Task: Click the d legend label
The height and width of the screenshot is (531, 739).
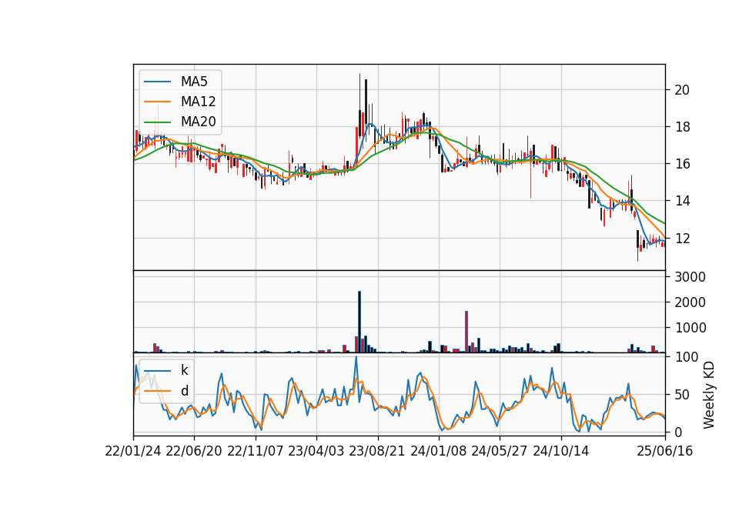Action: 184,391
